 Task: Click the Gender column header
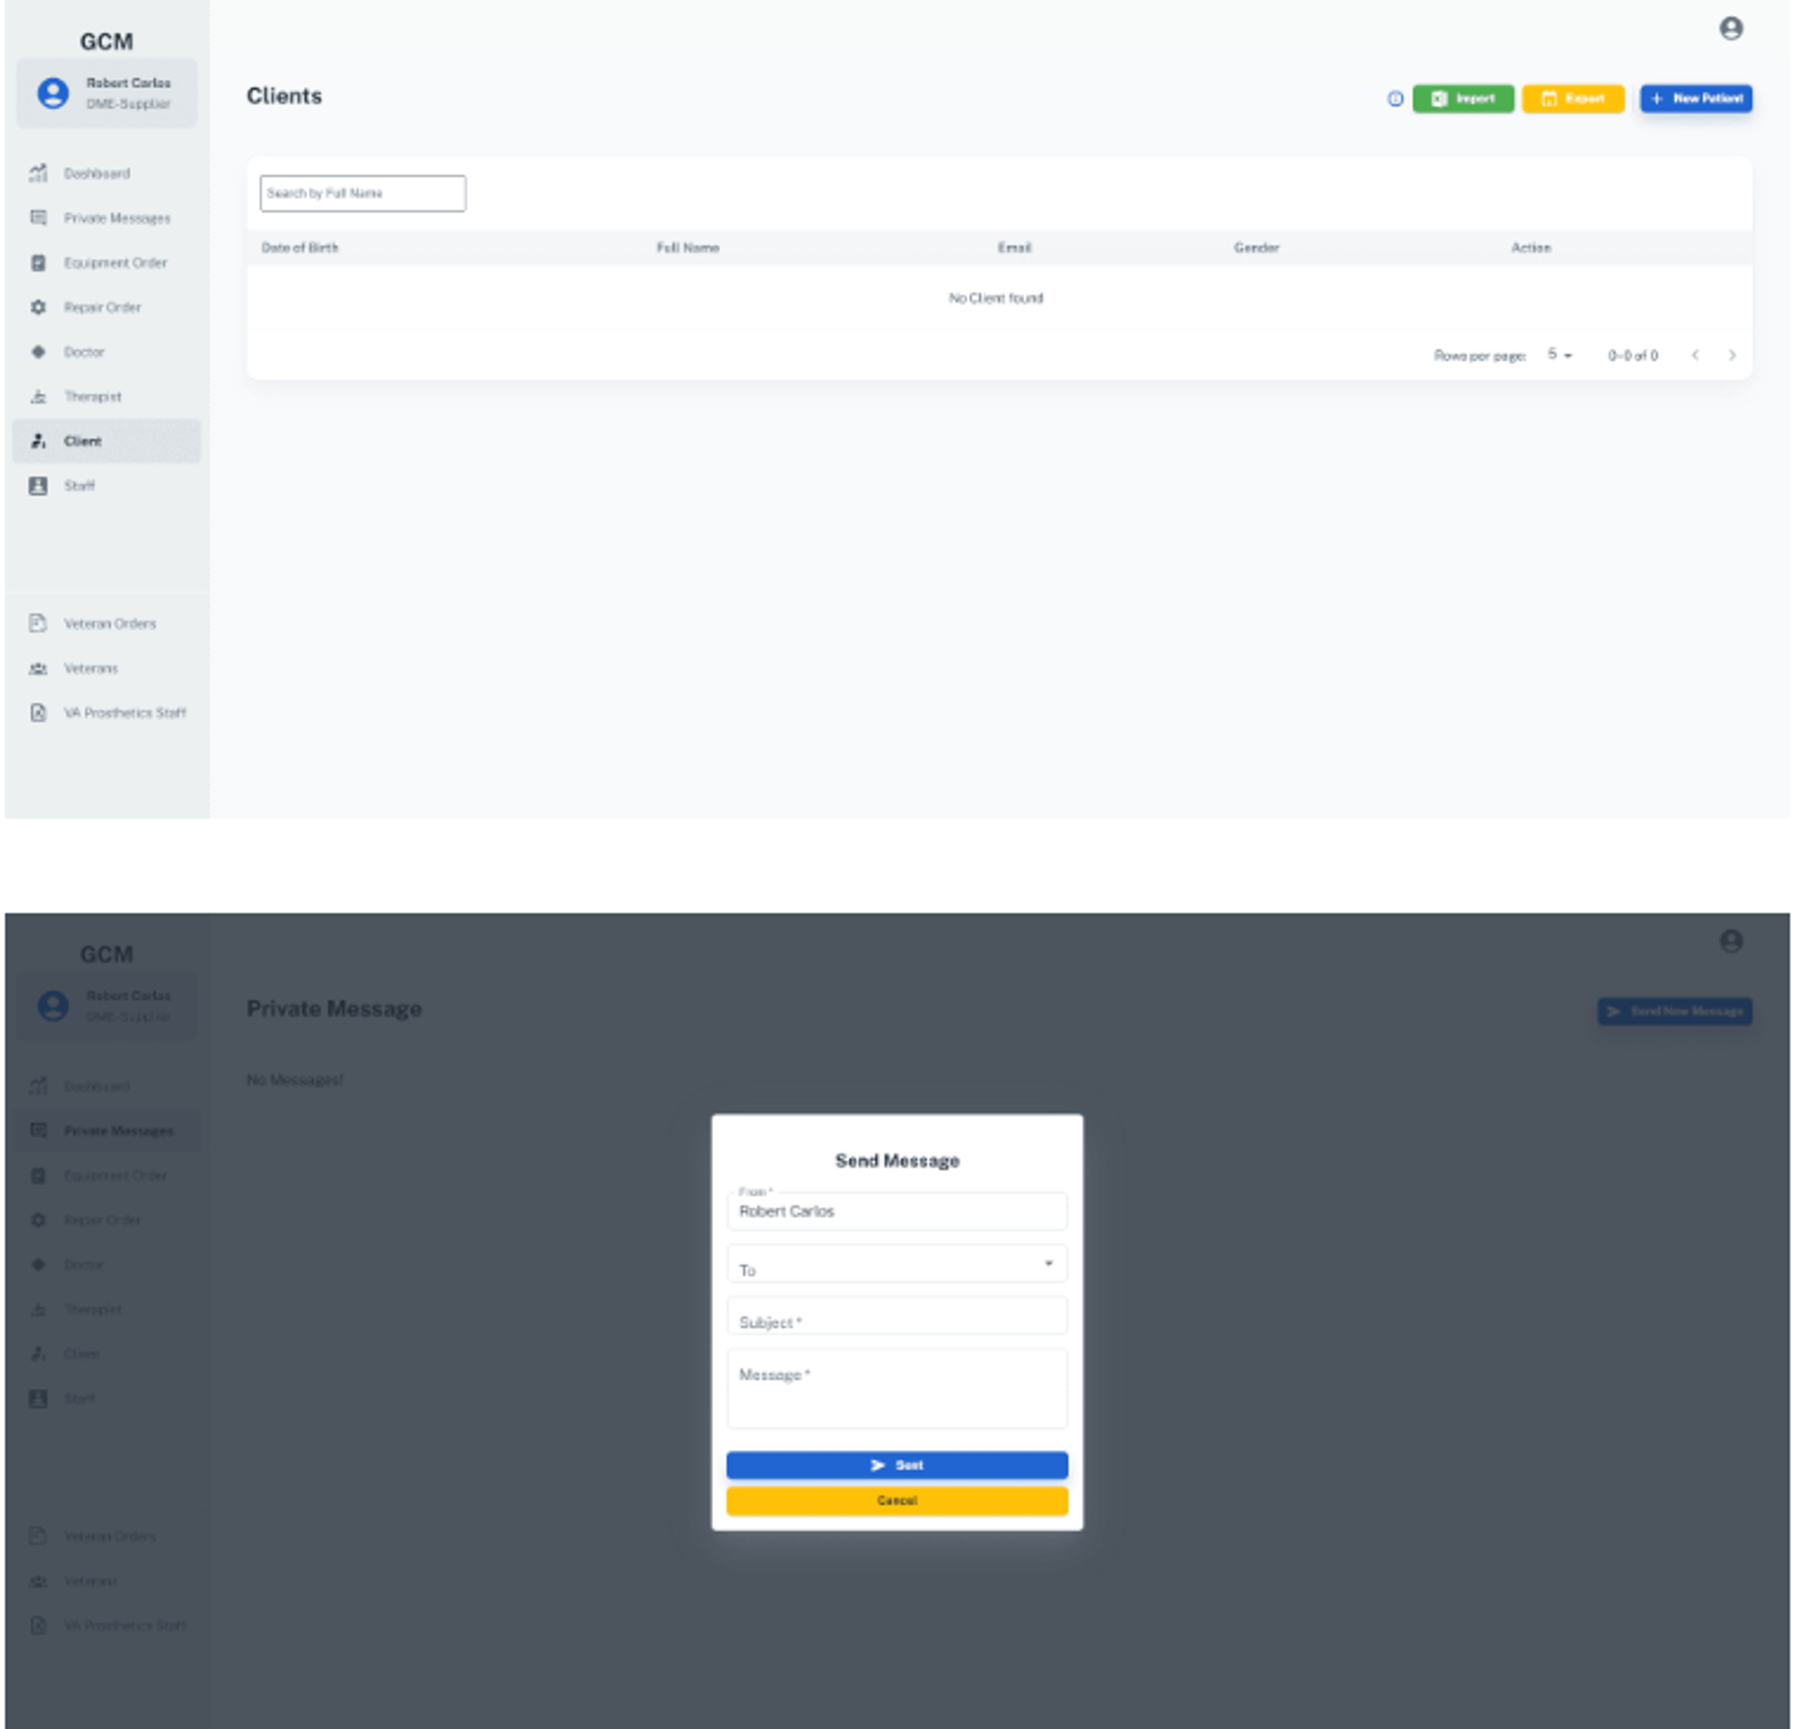coord(1256,248)
